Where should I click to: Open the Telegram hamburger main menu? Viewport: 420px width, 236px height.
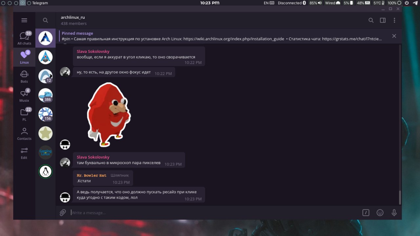[x=24, y=20]
